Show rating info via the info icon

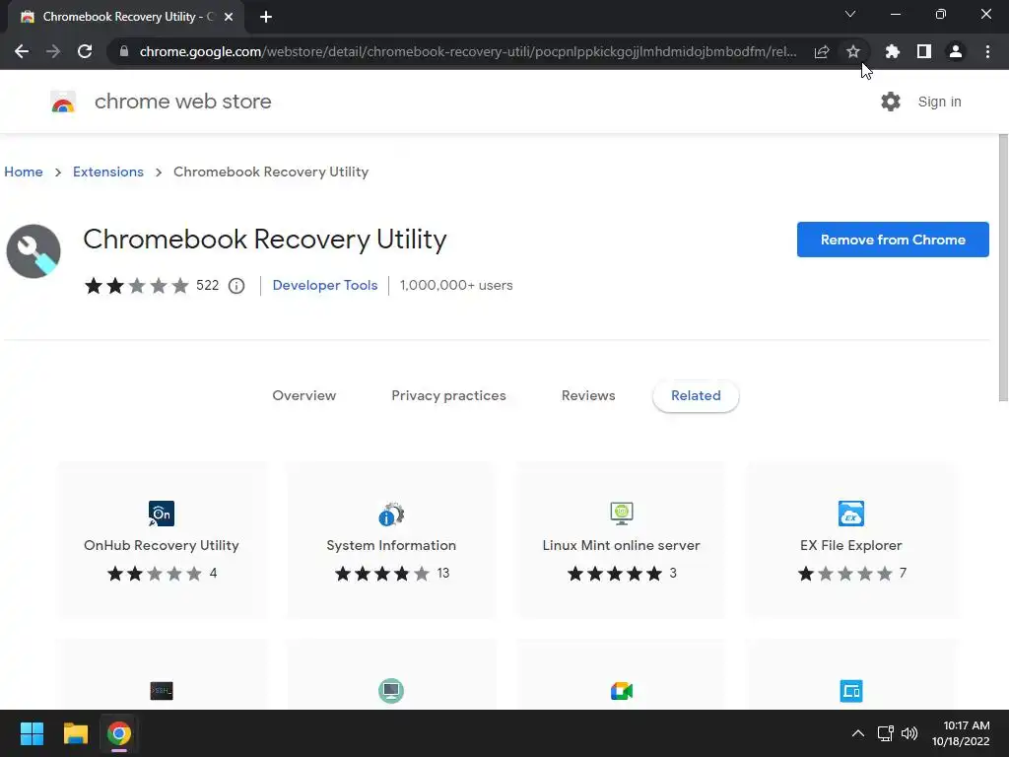(236, 286)
